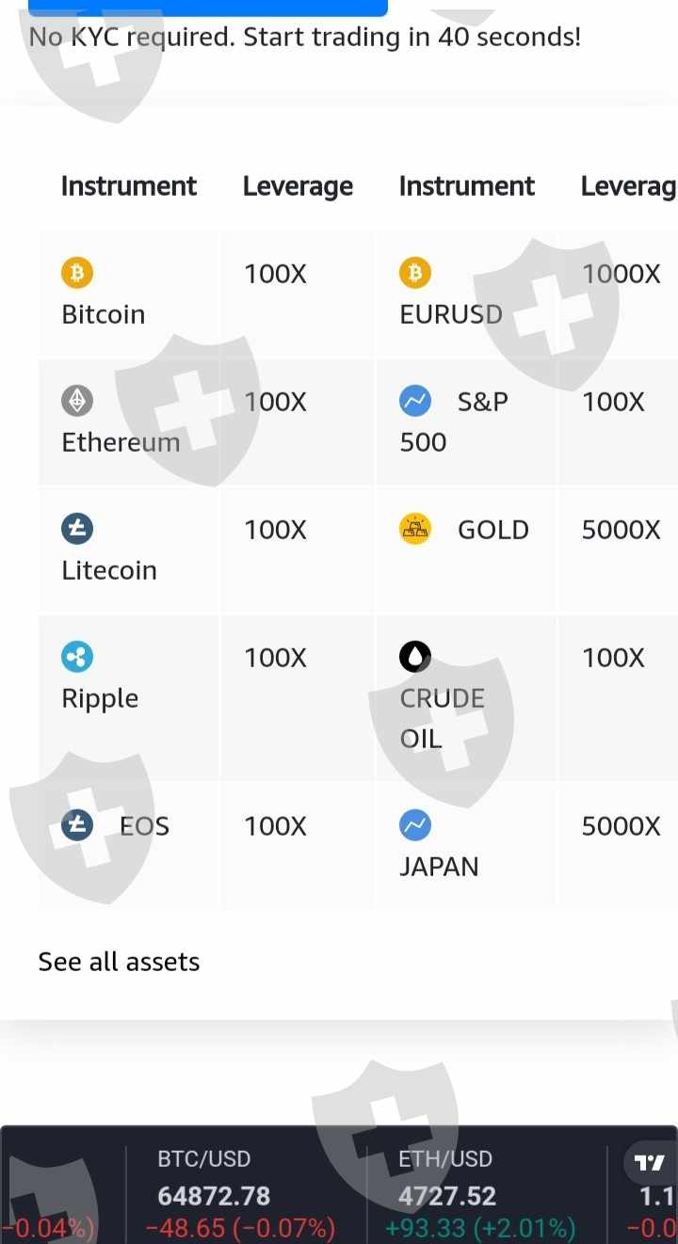Image resolution: width=678 pixels, height=1244 pixels.
Task: Click the first Instrument column header
Action: pyautogui.click(x=129, y=186)
